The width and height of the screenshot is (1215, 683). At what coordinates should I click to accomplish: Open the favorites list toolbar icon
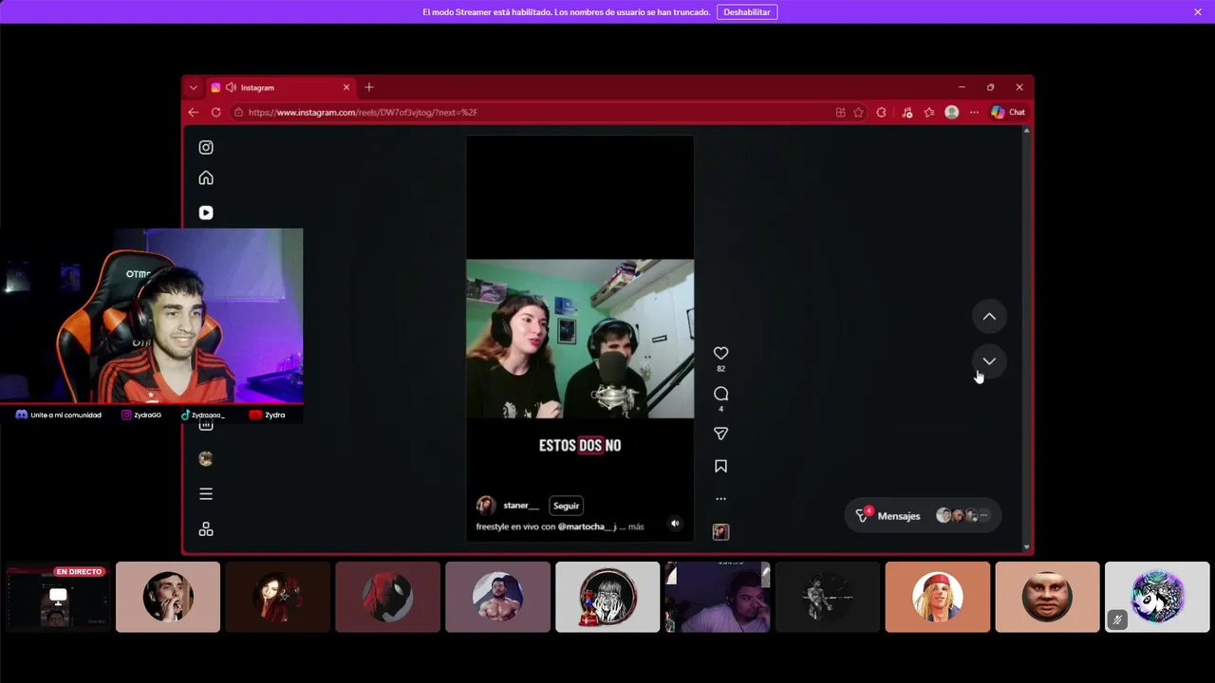coord(929,112)
